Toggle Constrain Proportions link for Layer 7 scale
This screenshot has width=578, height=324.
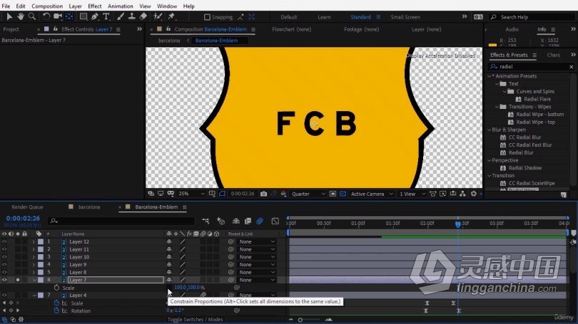(x=169, y=288)
